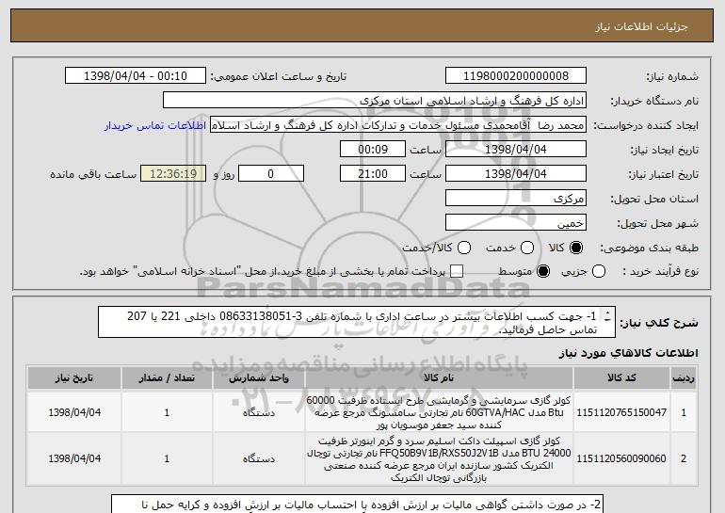
Task: Select the متوسط purchase type radio
Action: [x=543, y=271]
